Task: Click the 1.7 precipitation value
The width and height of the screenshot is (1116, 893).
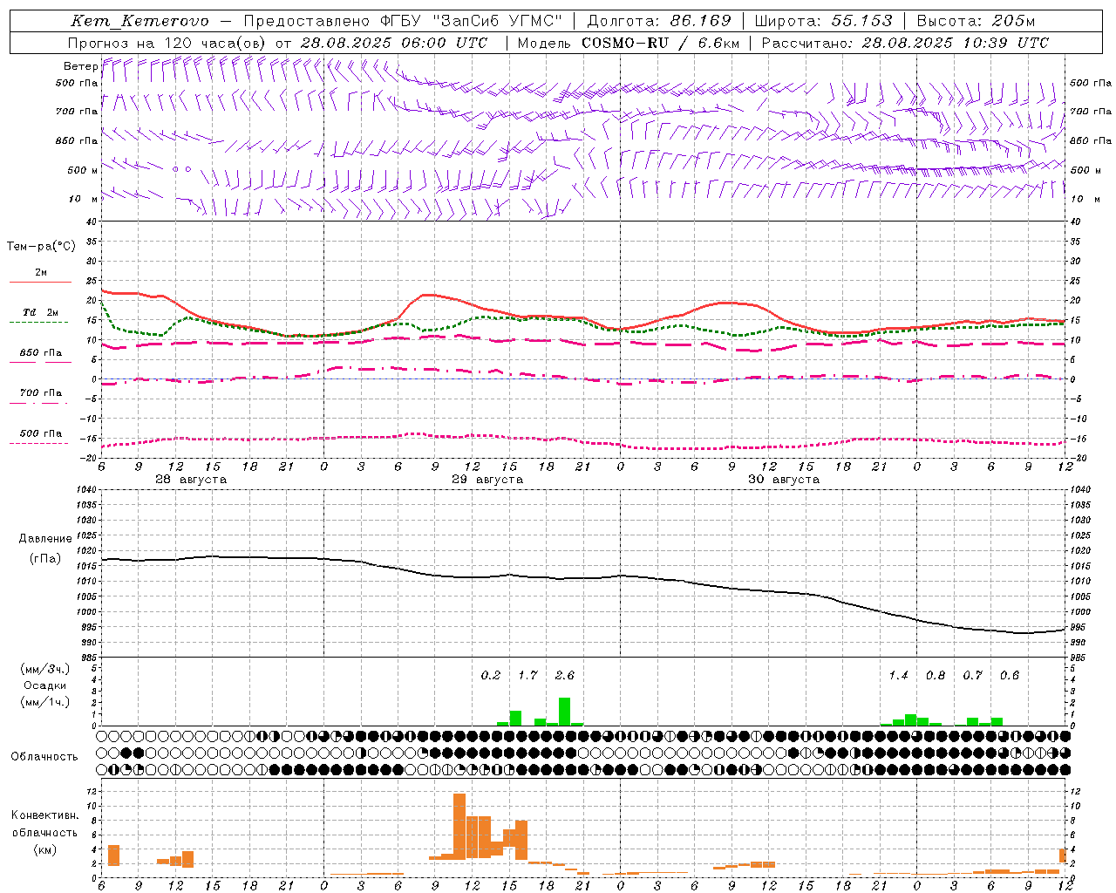Action: pyautogui.click(x=527, y=676)
